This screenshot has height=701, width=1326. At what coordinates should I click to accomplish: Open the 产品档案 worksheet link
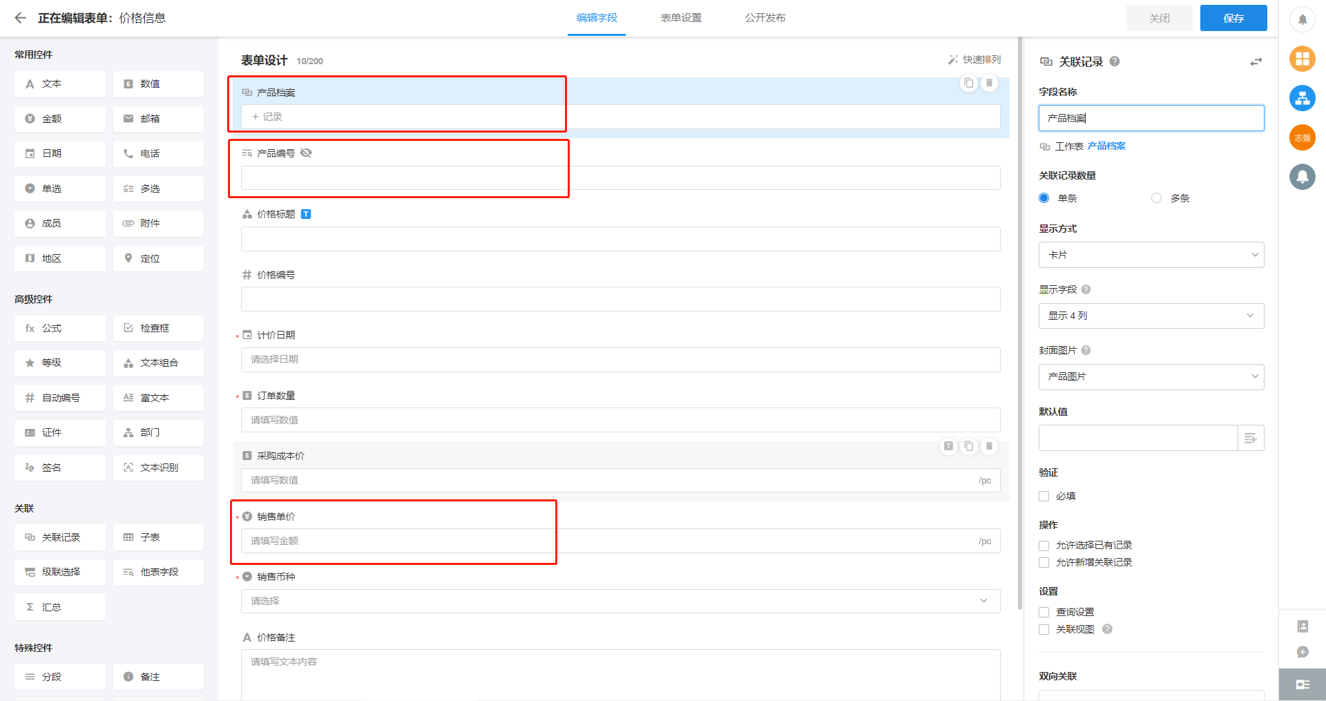(x=1106, y=146)
